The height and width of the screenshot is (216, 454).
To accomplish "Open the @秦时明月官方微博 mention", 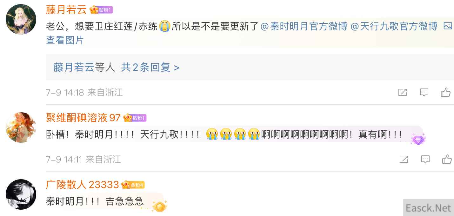I will tap(304, 26).
